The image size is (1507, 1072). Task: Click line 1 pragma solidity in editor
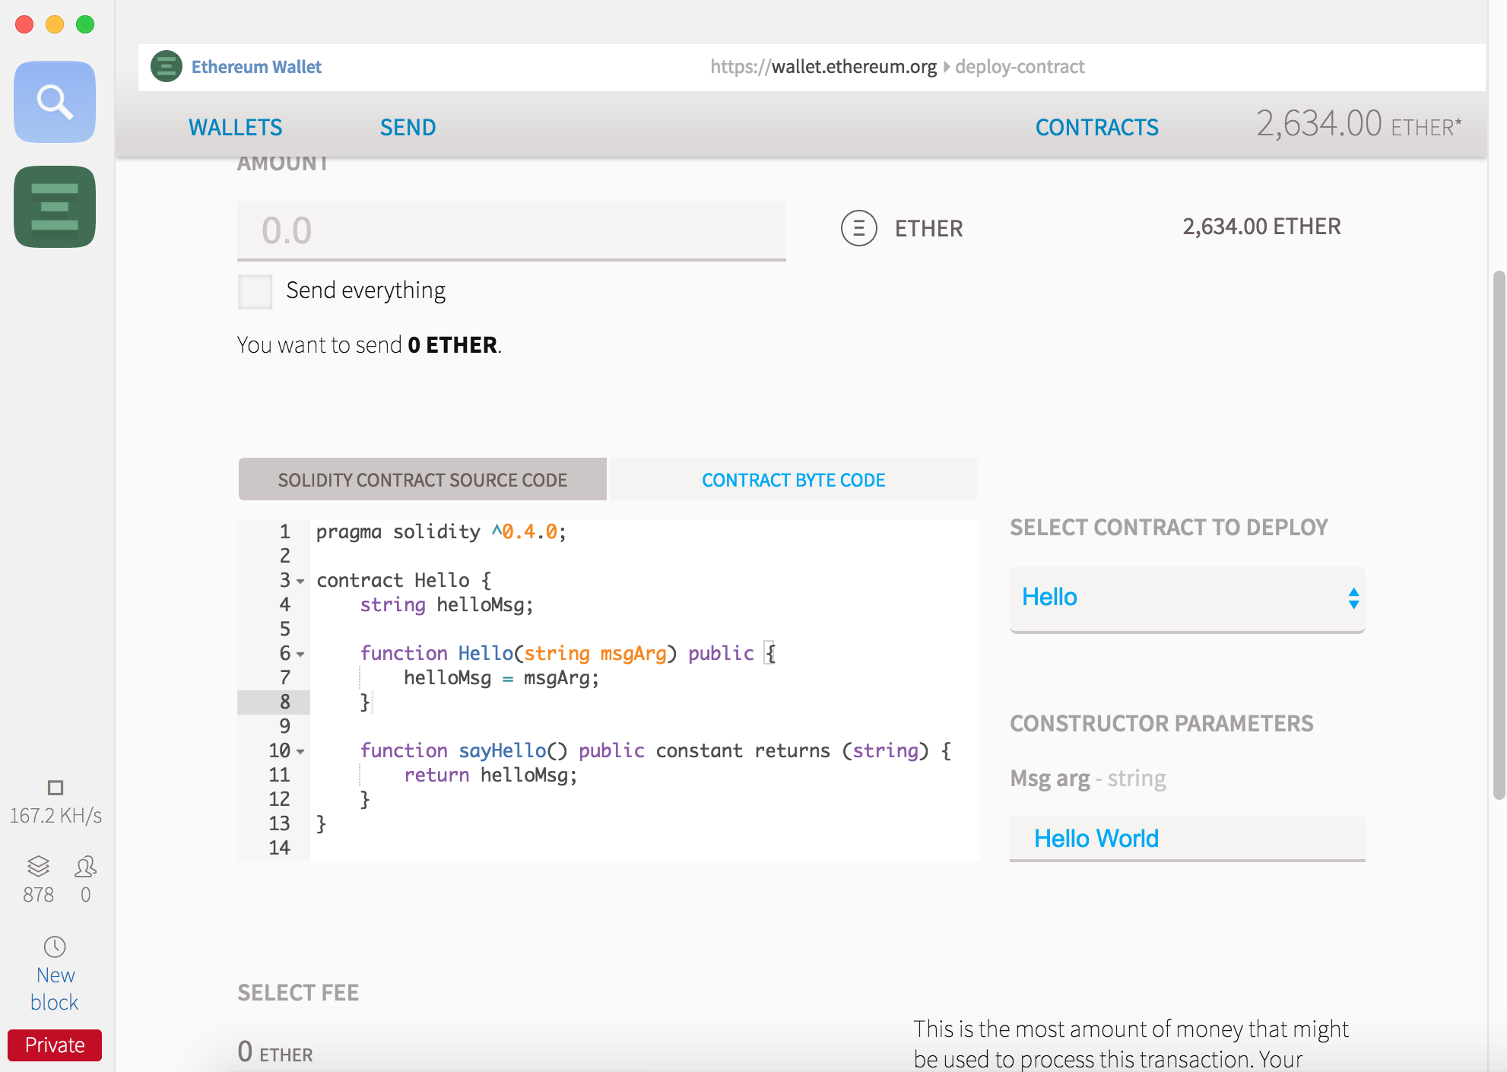441,532
